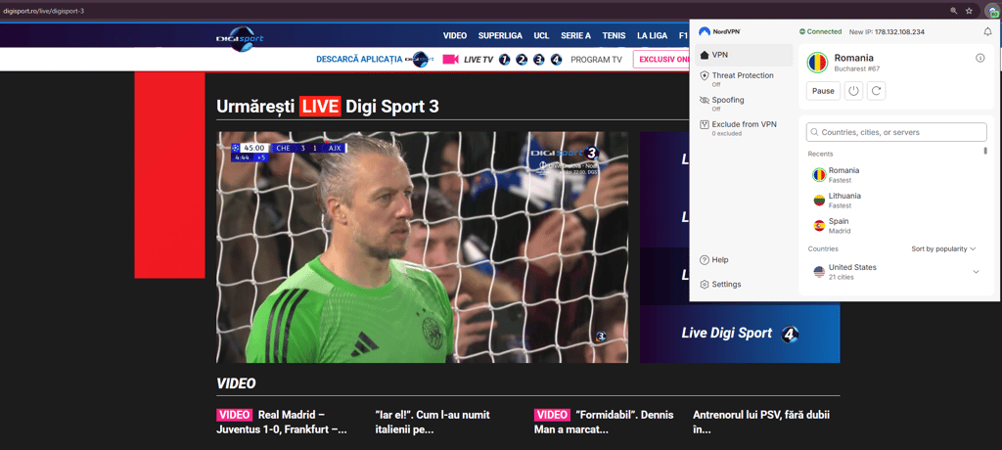The width and height of the screenshot is (1002, 450).
Task: Click the LIVE TV label
Action: [x=478, y=60]
